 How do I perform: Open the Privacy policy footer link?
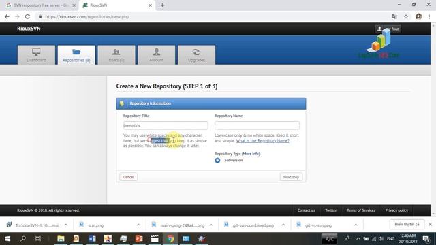coord(396,210)
